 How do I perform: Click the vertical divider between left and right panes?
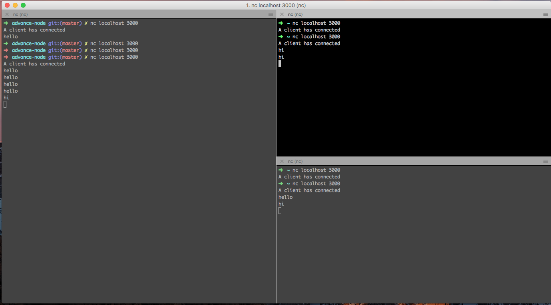[x=276, y=160]
